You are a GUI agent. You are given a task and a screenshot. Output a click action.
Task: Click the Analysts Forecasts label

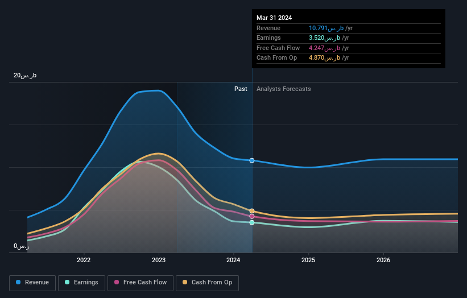283,89
